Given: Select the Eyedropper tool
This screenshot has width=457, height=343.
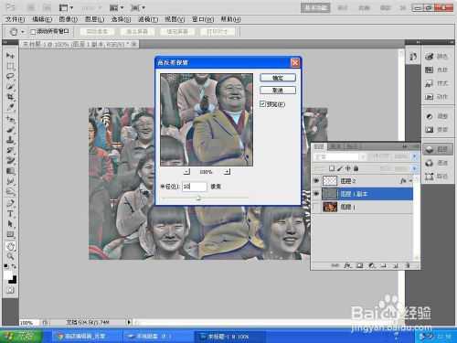Looking at the screenshot, I should click(10, 108).
